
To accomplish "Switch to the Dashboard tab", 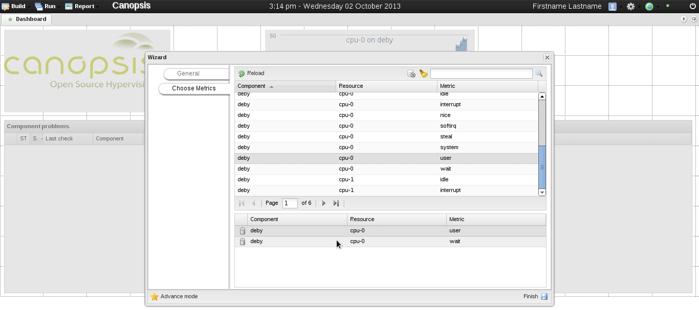I will coord(27,19).
